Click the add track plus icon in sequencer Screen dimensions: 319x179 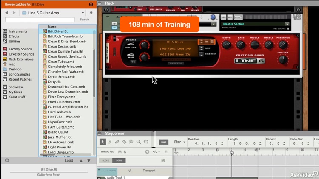pos(147,151)
